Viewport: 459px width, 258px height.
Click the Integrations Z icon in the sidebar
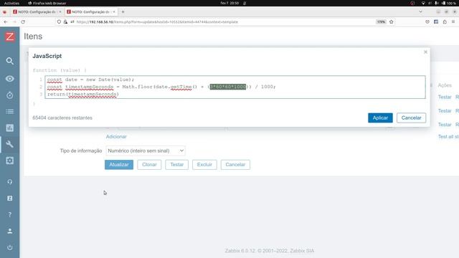click(x=9, y=199)
